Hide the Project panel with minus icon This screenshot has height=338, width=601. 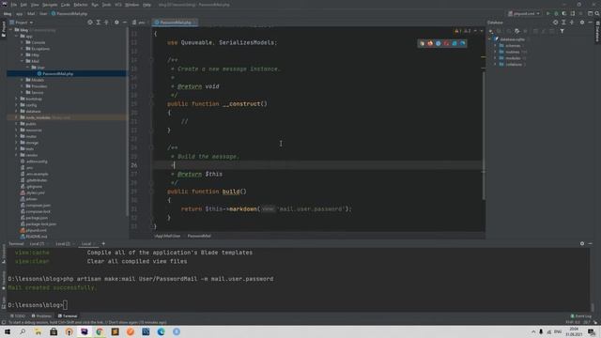pos(125,23)
